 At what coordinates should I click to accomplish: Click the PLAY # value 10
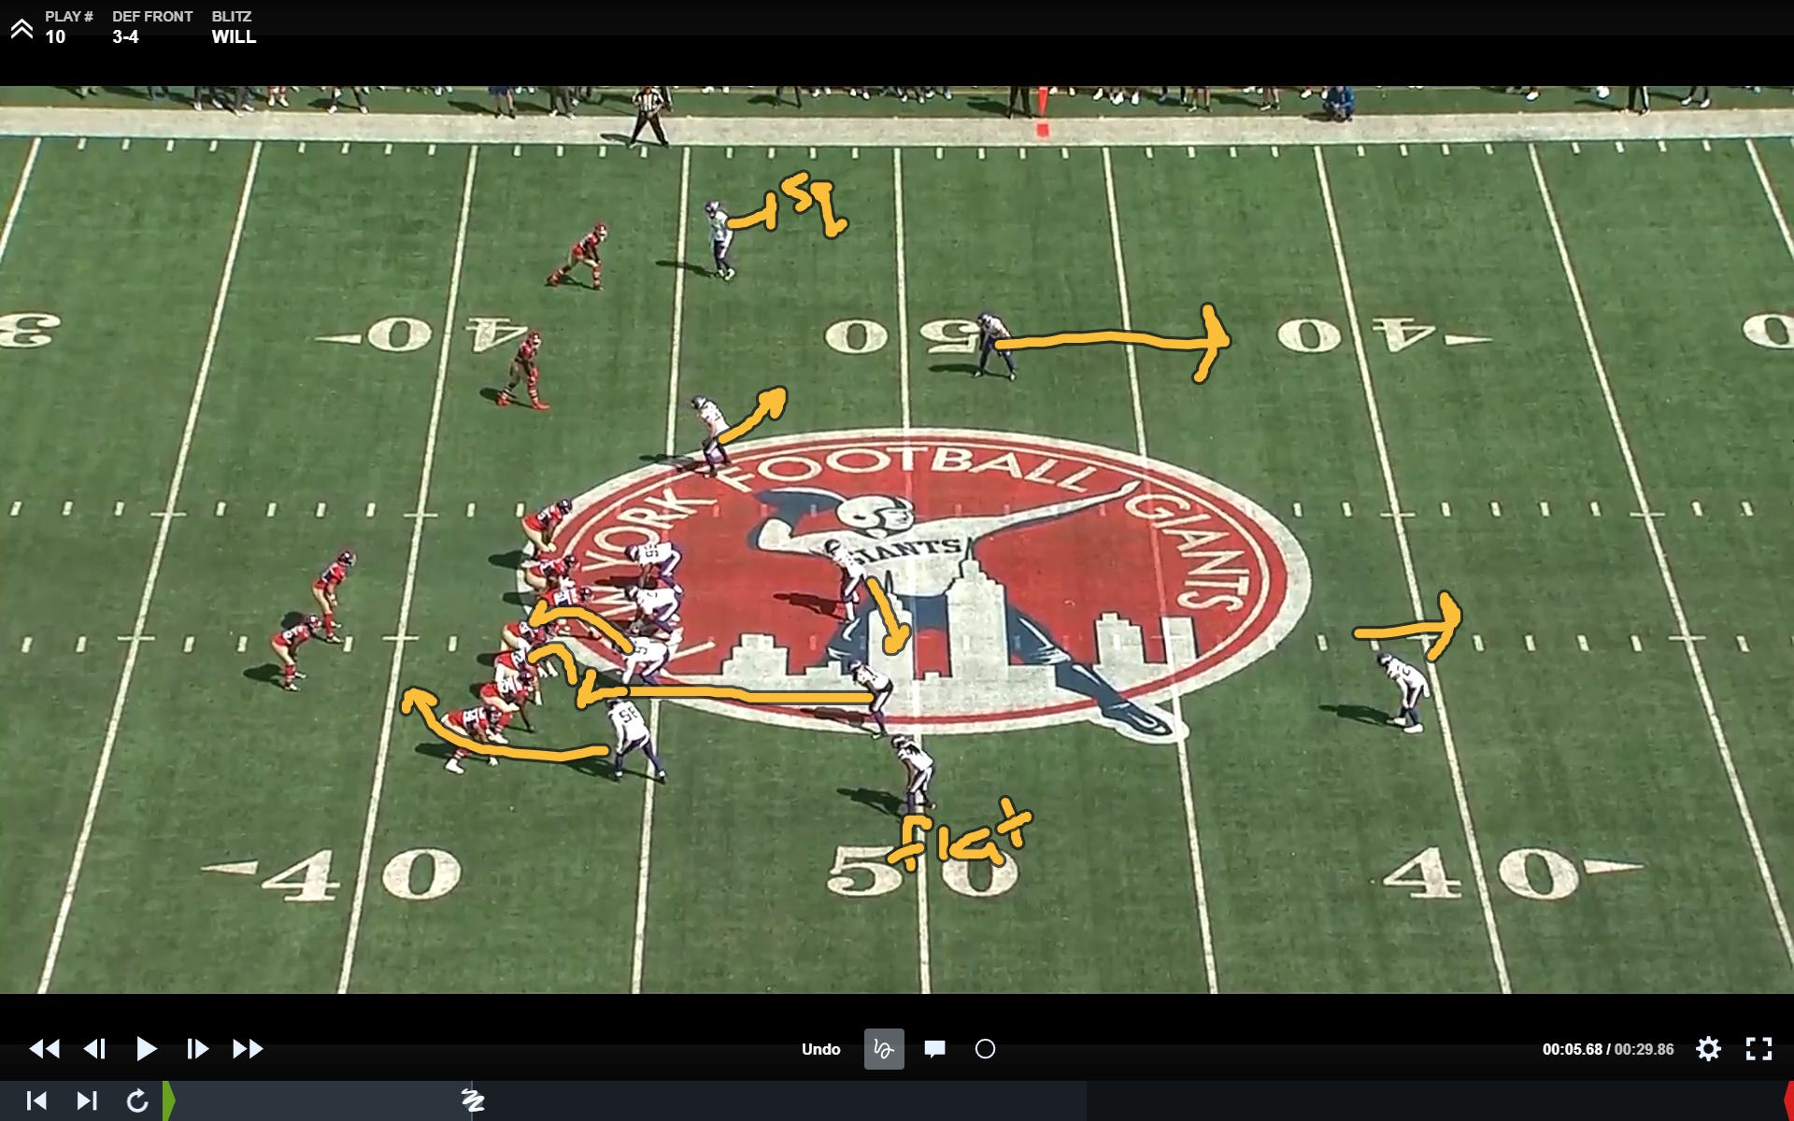[x=55, y=36]
